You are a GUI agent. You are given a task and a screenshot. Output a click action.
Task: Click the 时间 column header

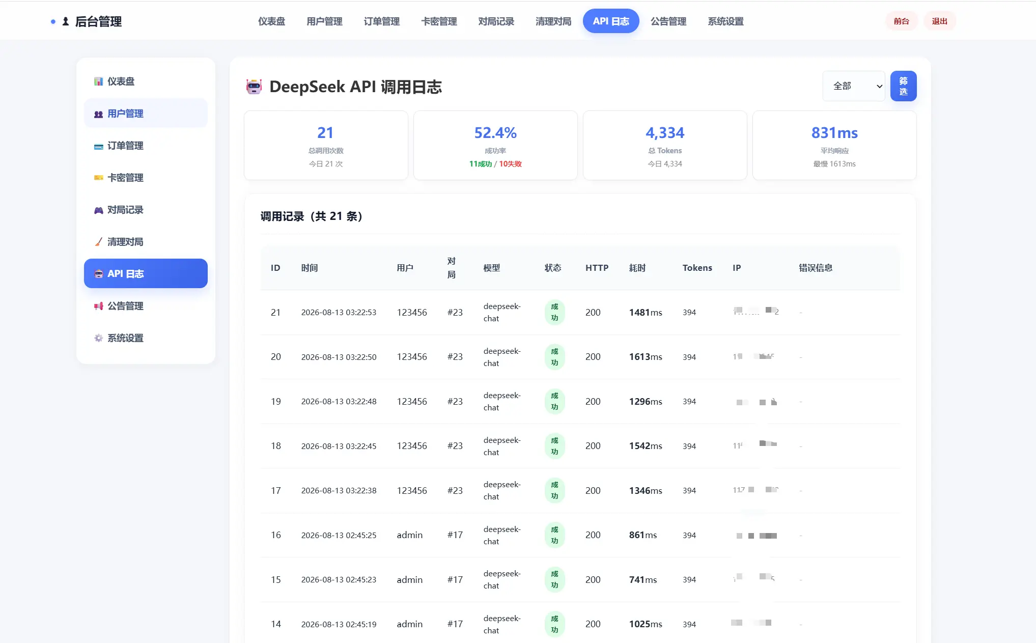tap(310, 268)
